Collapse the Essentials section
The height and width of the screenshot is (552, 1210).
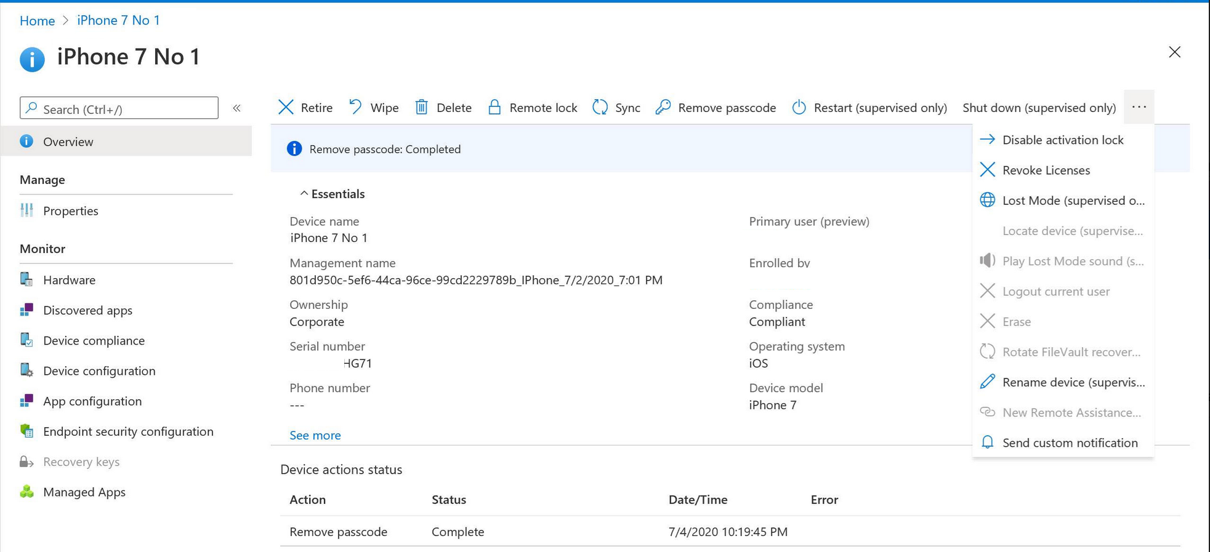point(332,193)
